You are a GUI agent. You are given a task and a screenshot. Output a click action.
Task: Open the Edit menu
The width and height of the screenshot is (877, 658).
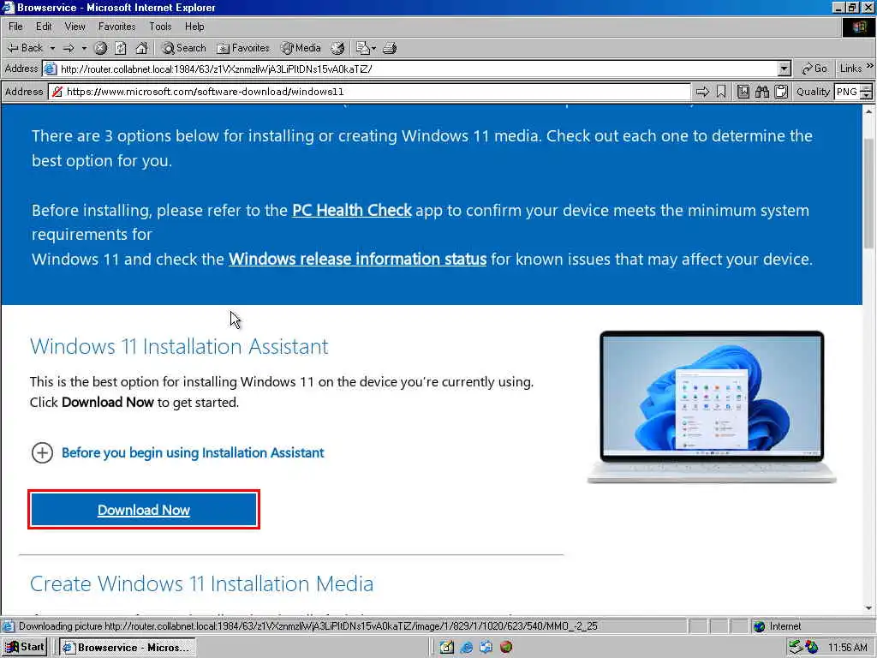tap(44, 27)
